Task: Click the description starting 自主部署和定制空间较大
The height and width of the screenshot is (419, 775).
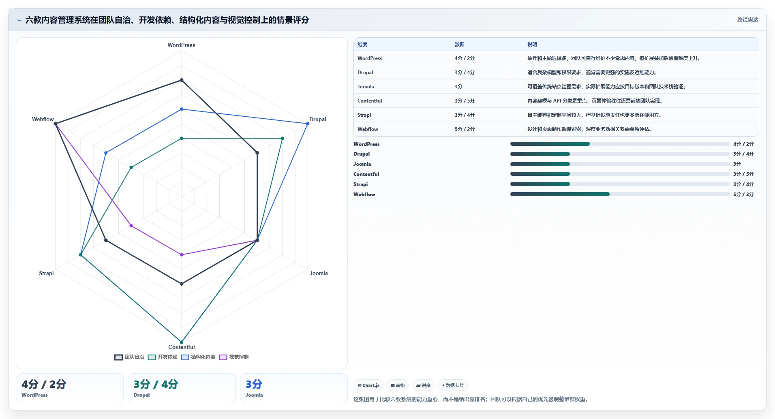Action: (x=595, y=115)
